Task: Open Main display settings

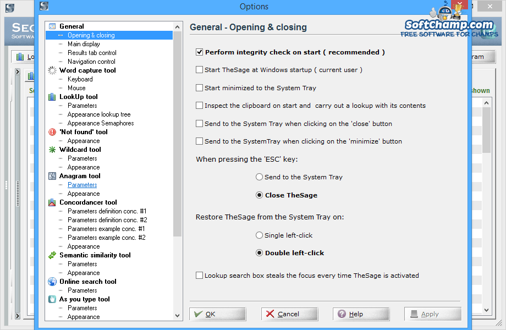Action: (x=84, y=44)
